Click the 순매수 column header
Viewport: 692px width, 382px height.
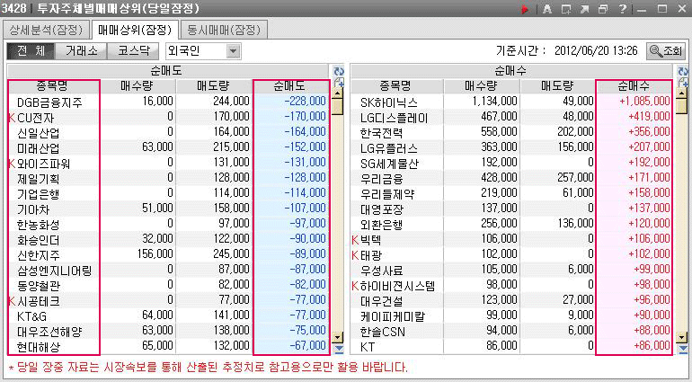pyautogui.click(x=634, y=85)
